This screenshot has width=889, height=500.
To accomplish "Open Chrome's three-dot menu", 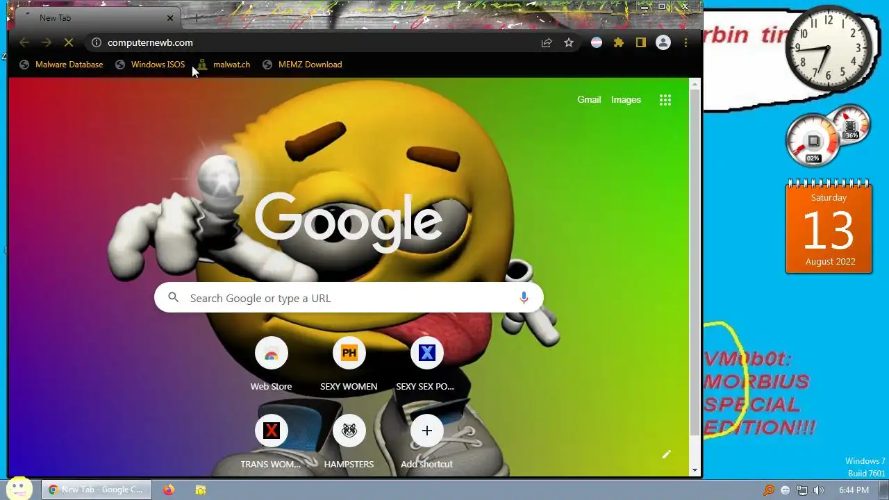I will (x=686, y=42).
